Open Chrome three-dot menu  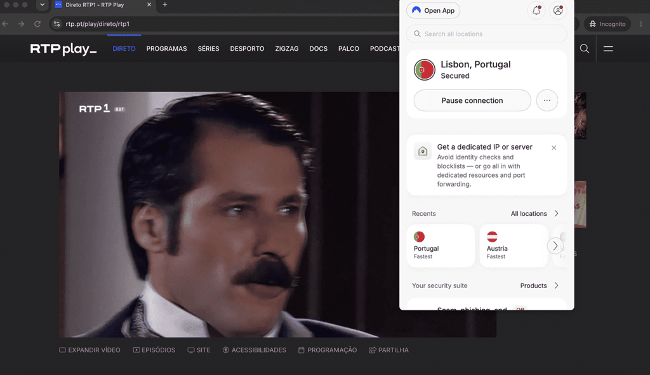[641, 24]
